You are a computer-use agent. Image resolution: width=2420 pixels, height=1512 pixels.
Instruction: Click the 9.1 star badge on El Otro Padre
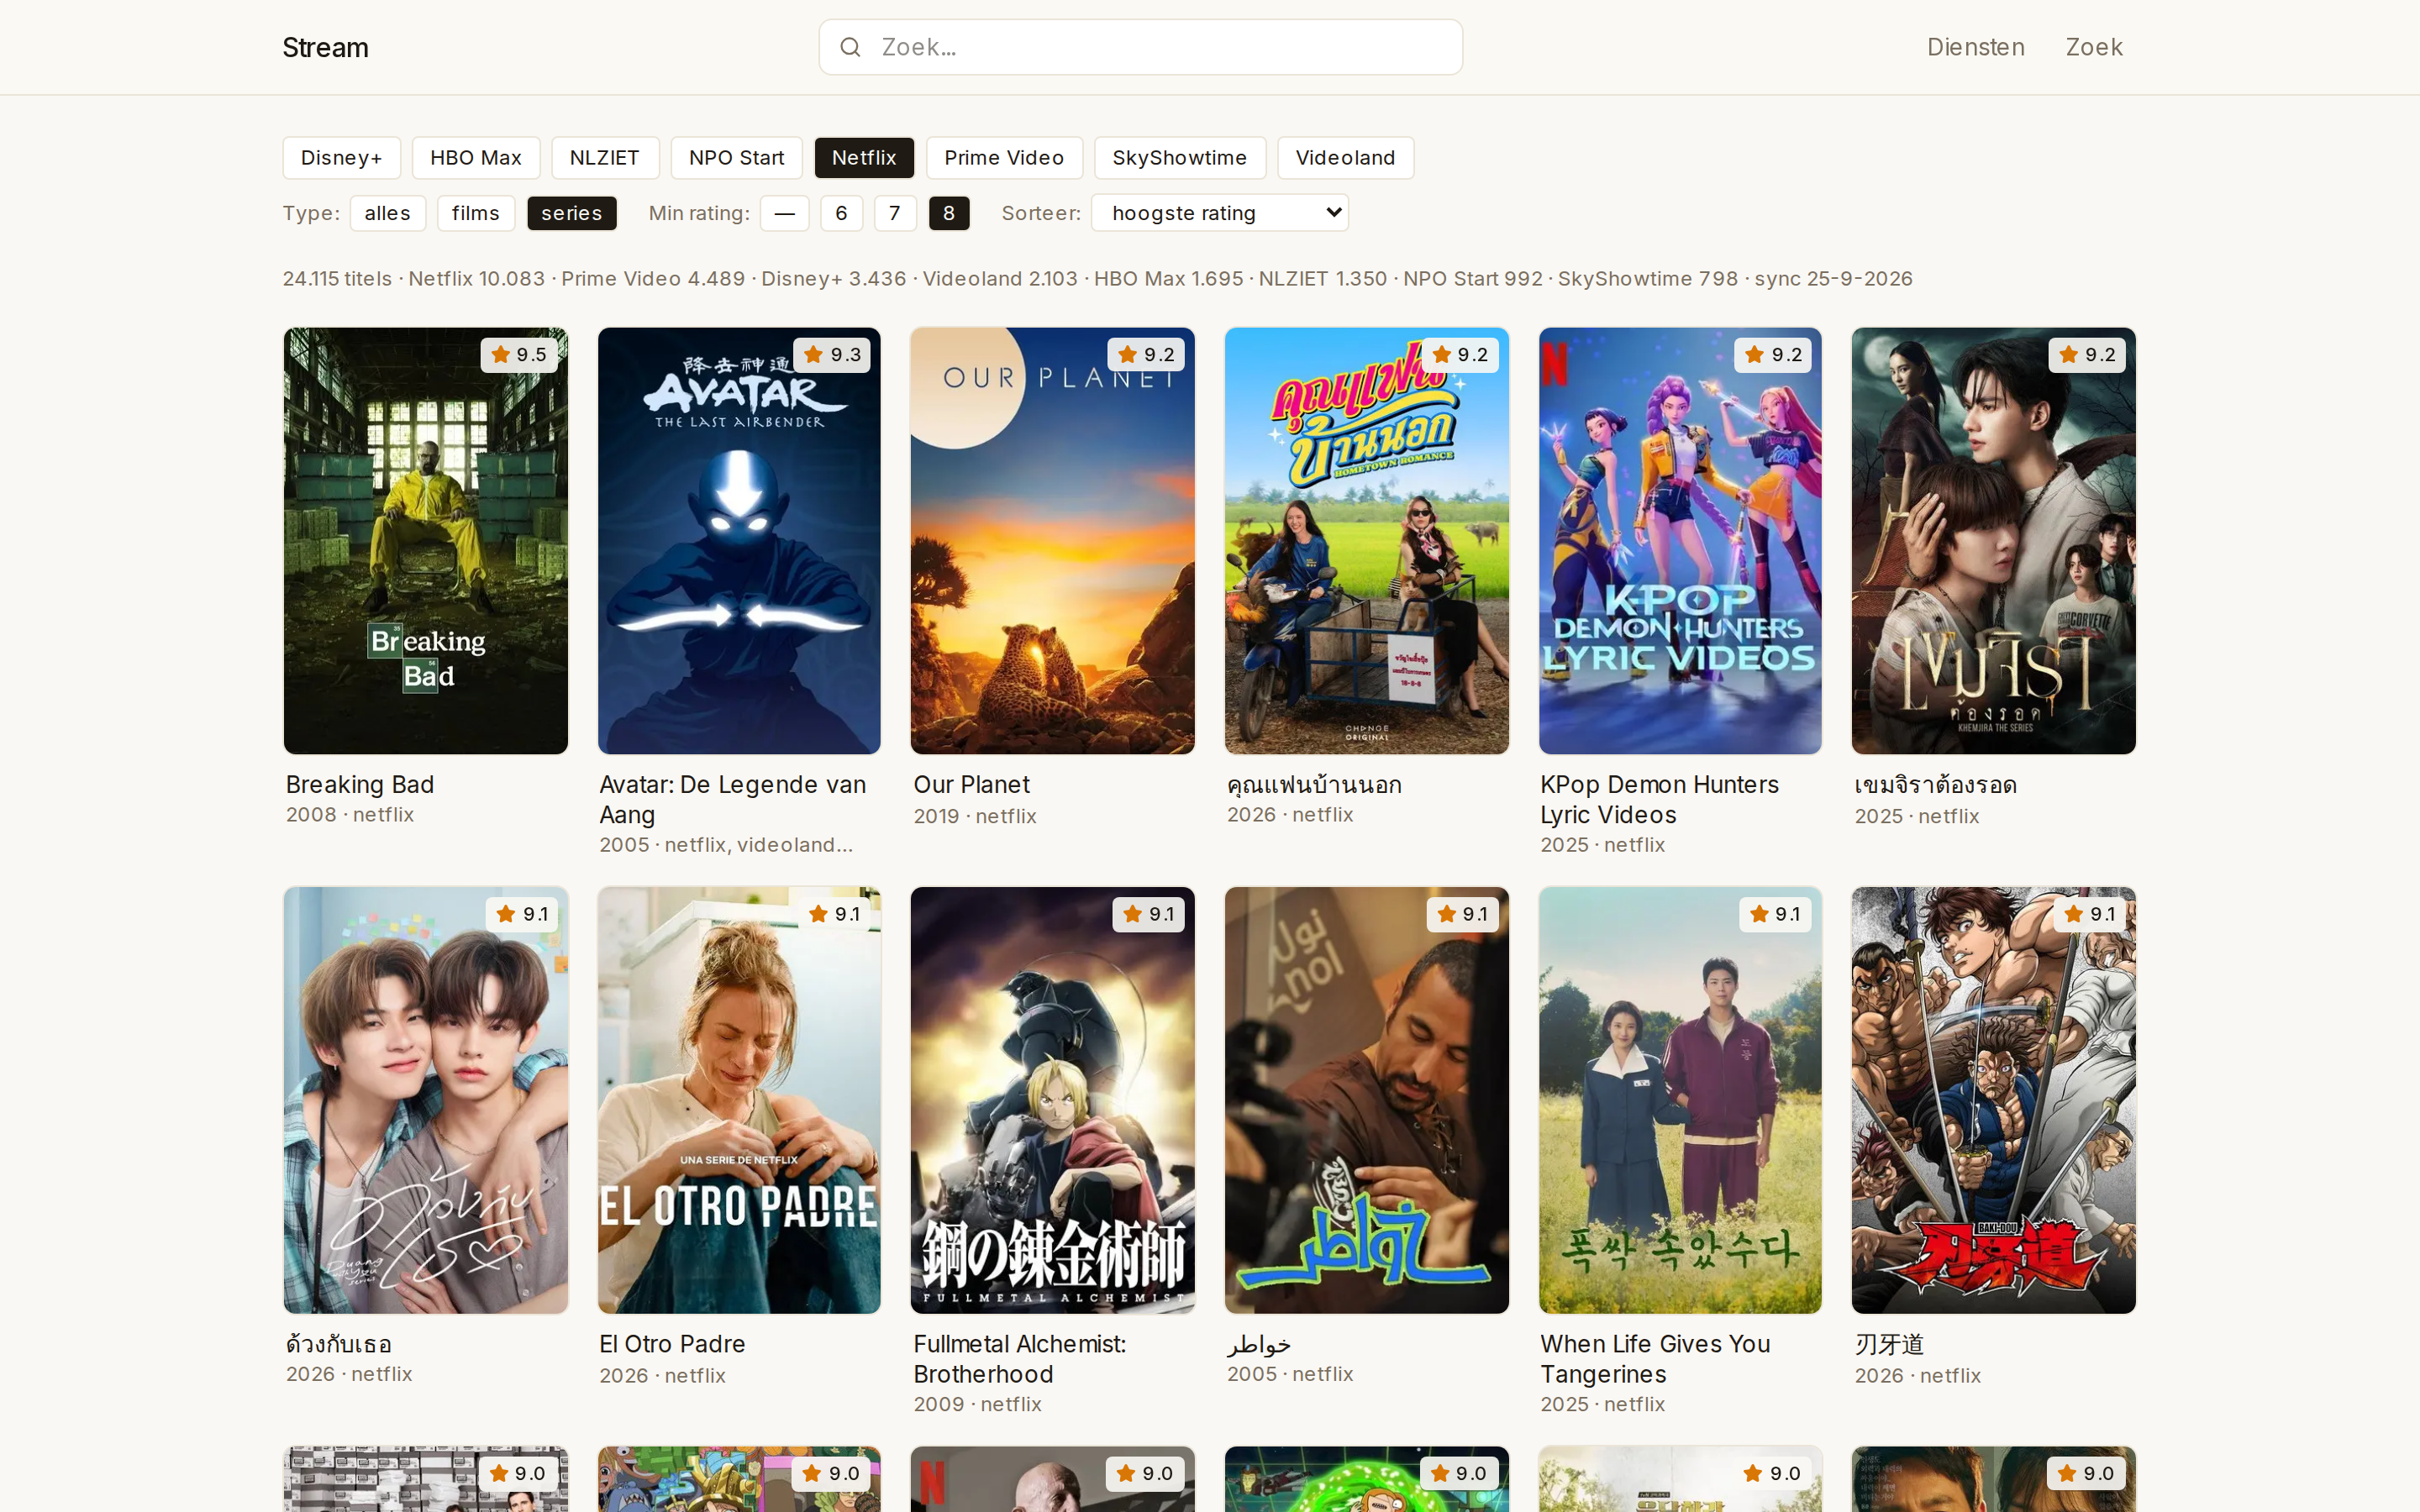[834, 914]
